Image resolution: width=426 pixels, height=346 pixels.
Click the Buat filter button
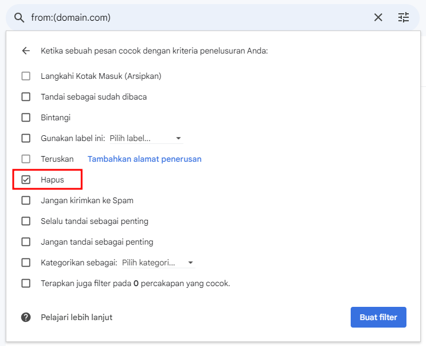[378, 317]
